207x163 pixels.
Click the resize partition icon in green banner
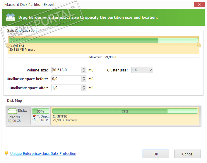point(11,17)
